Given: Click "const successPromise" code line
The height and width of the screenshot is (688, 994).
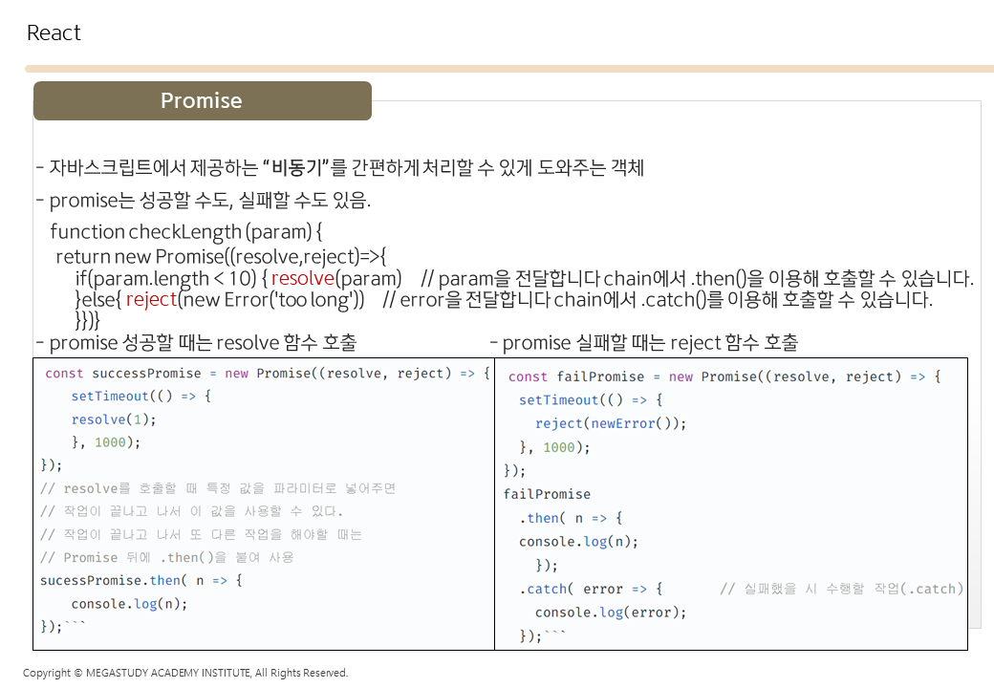Looking at the screenshot, I should click(x=268, y=373).
